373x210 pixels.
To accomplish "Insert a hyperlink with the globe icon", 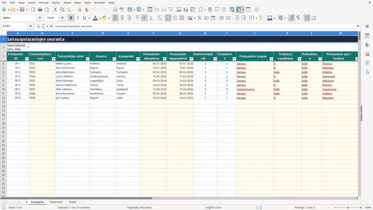I will point(210,10).
